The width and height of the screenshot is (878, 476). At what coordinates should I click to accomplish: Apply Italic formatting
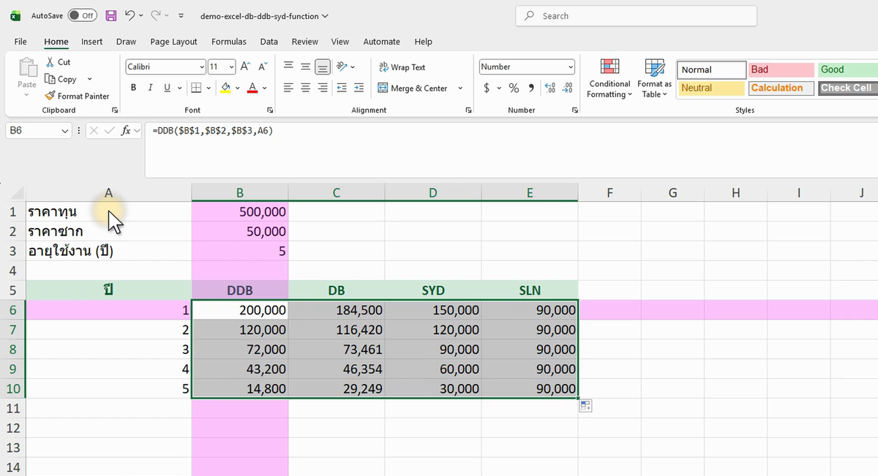click(150, 88)
